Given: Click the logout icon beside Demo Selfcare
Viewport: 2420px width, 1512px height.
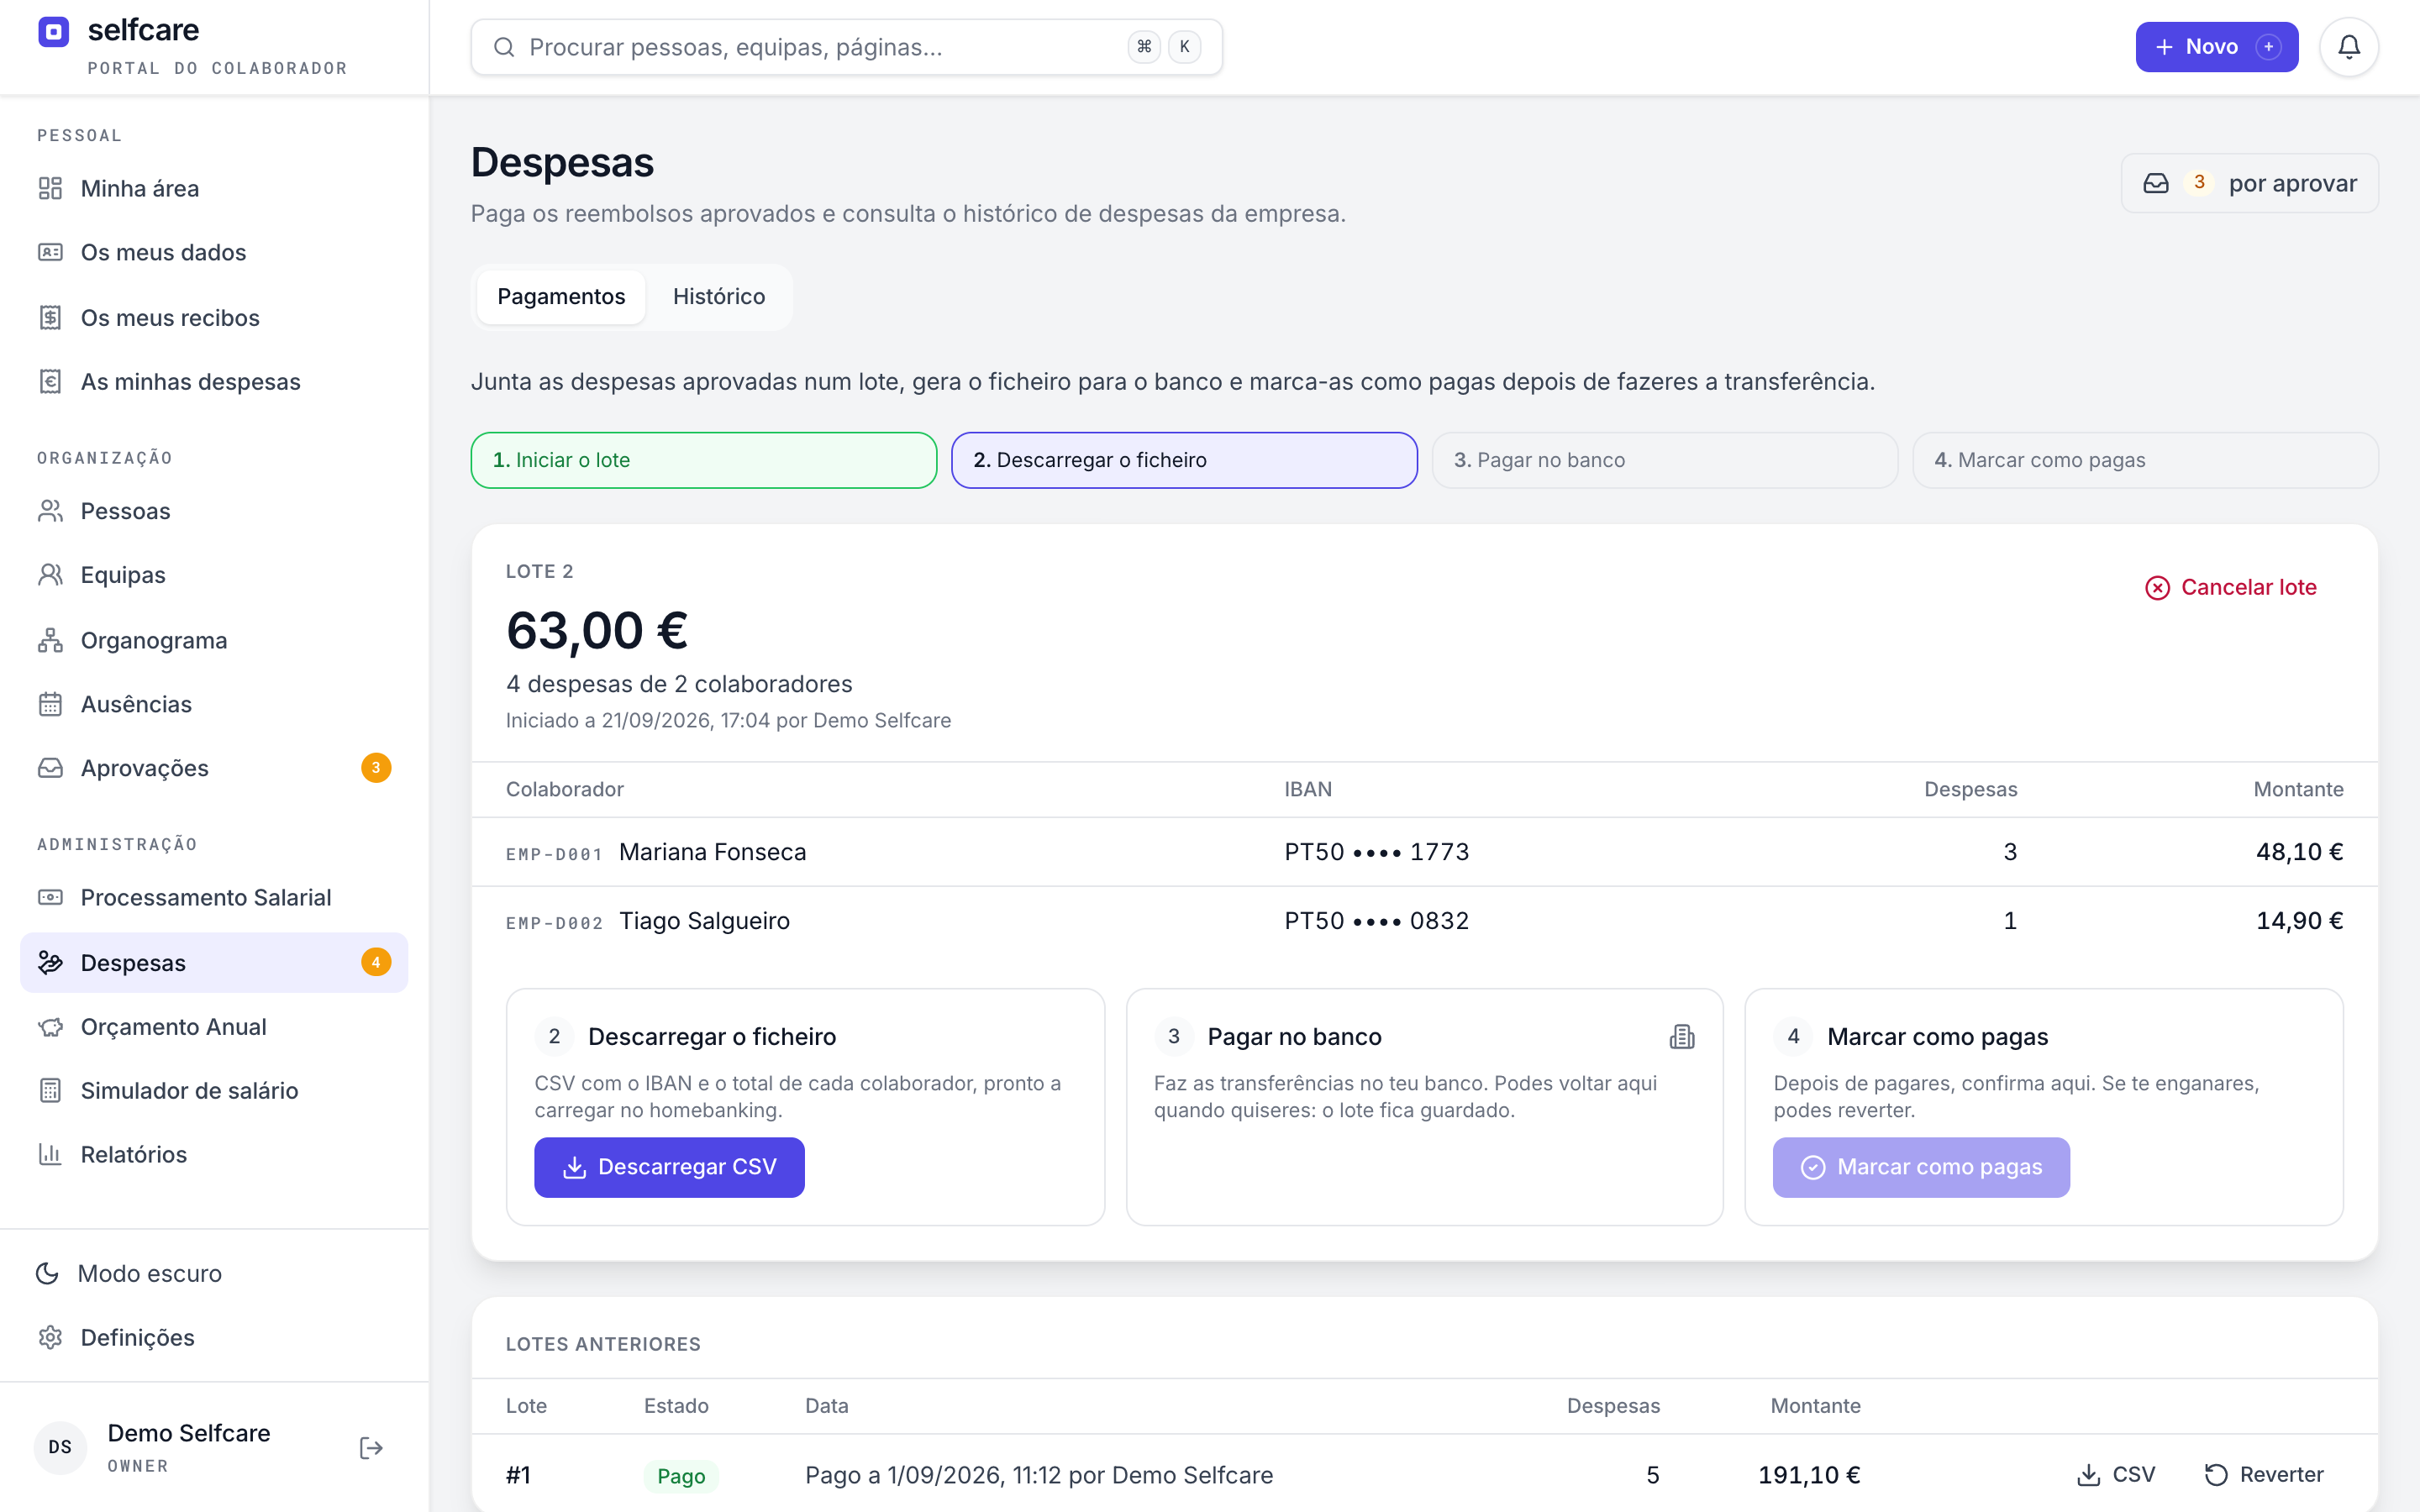Looking at the screenshot, I should [x=371, y=1448].
